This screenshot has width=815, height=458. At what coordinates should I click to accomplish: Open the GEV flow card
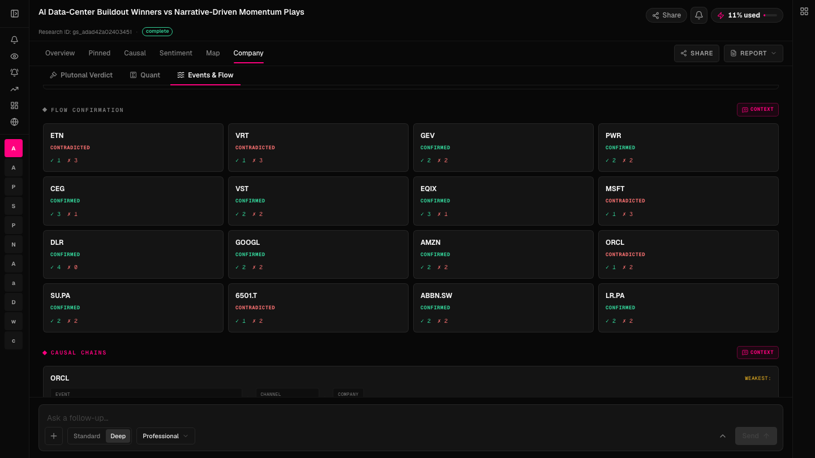tap(503, 148)
